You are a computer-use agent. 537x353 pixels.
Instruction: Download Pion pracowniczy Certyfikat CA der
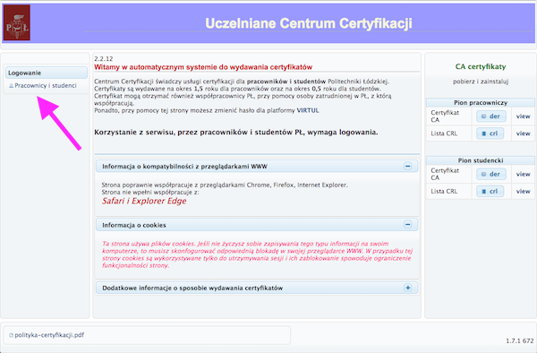[490, 116]
